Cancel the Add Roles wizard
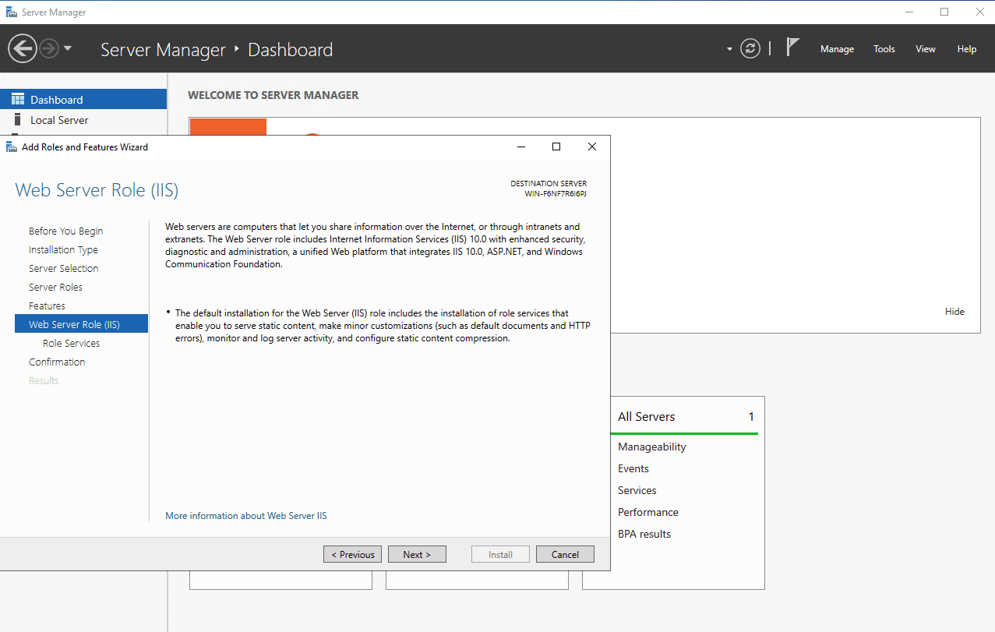 pyautogui.click(x=565, y=554)
